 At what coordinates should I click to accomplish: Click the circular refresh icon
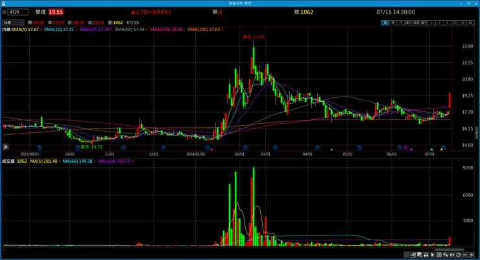click(458, 255)
